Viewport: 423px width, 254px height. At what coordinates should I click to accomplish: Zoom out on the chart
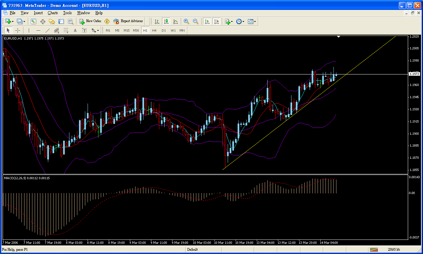(x=196, y=21)
